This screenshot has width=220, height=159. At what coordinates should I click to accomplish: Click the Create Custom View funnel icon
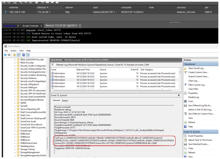185,72
